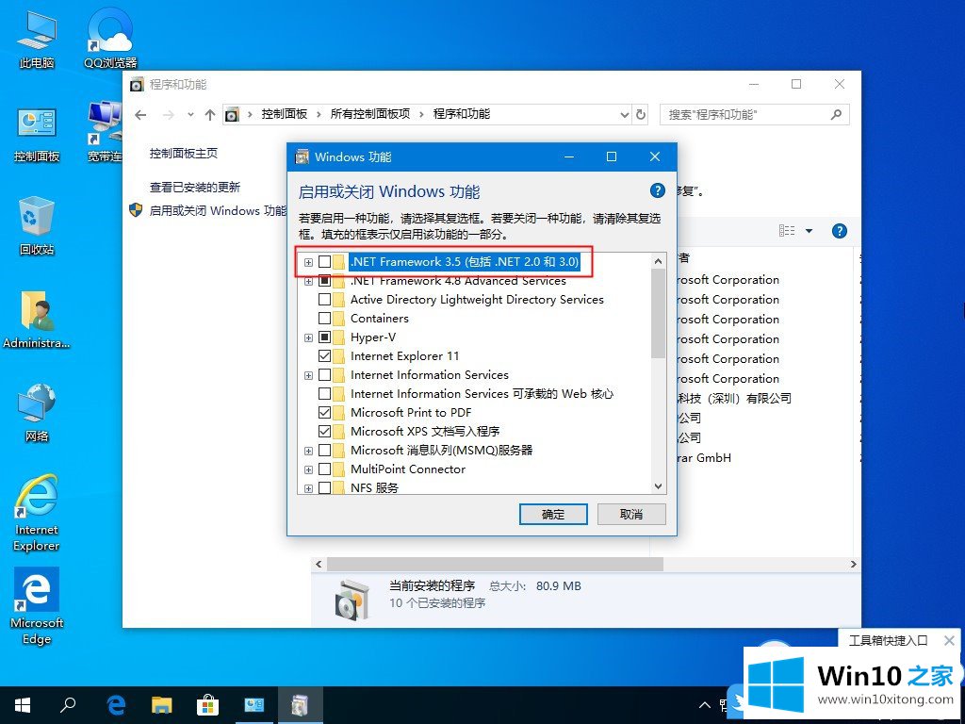The height and width of the screenshot is (724, 965).
Task: Open the 回收站 recycle bin icon
Action: 37,226
